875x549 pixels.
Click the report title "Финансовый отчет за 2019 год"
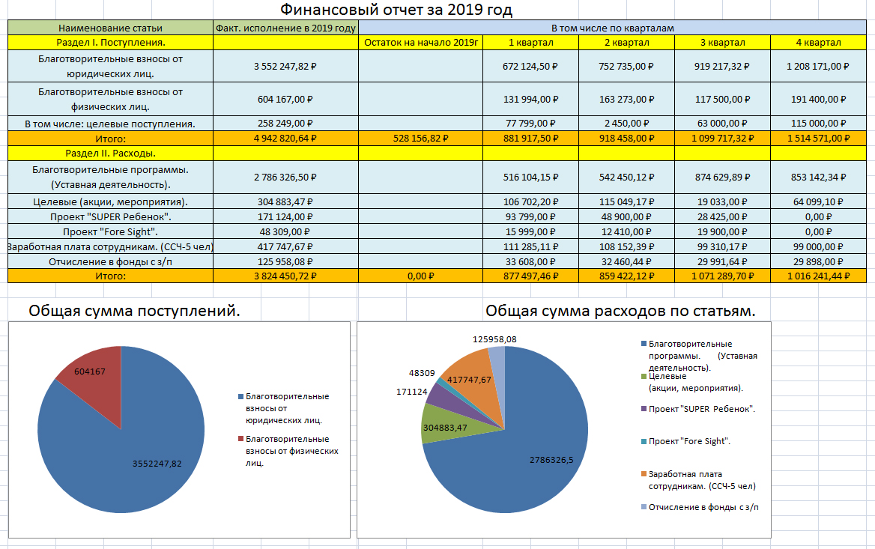point(396,10)
